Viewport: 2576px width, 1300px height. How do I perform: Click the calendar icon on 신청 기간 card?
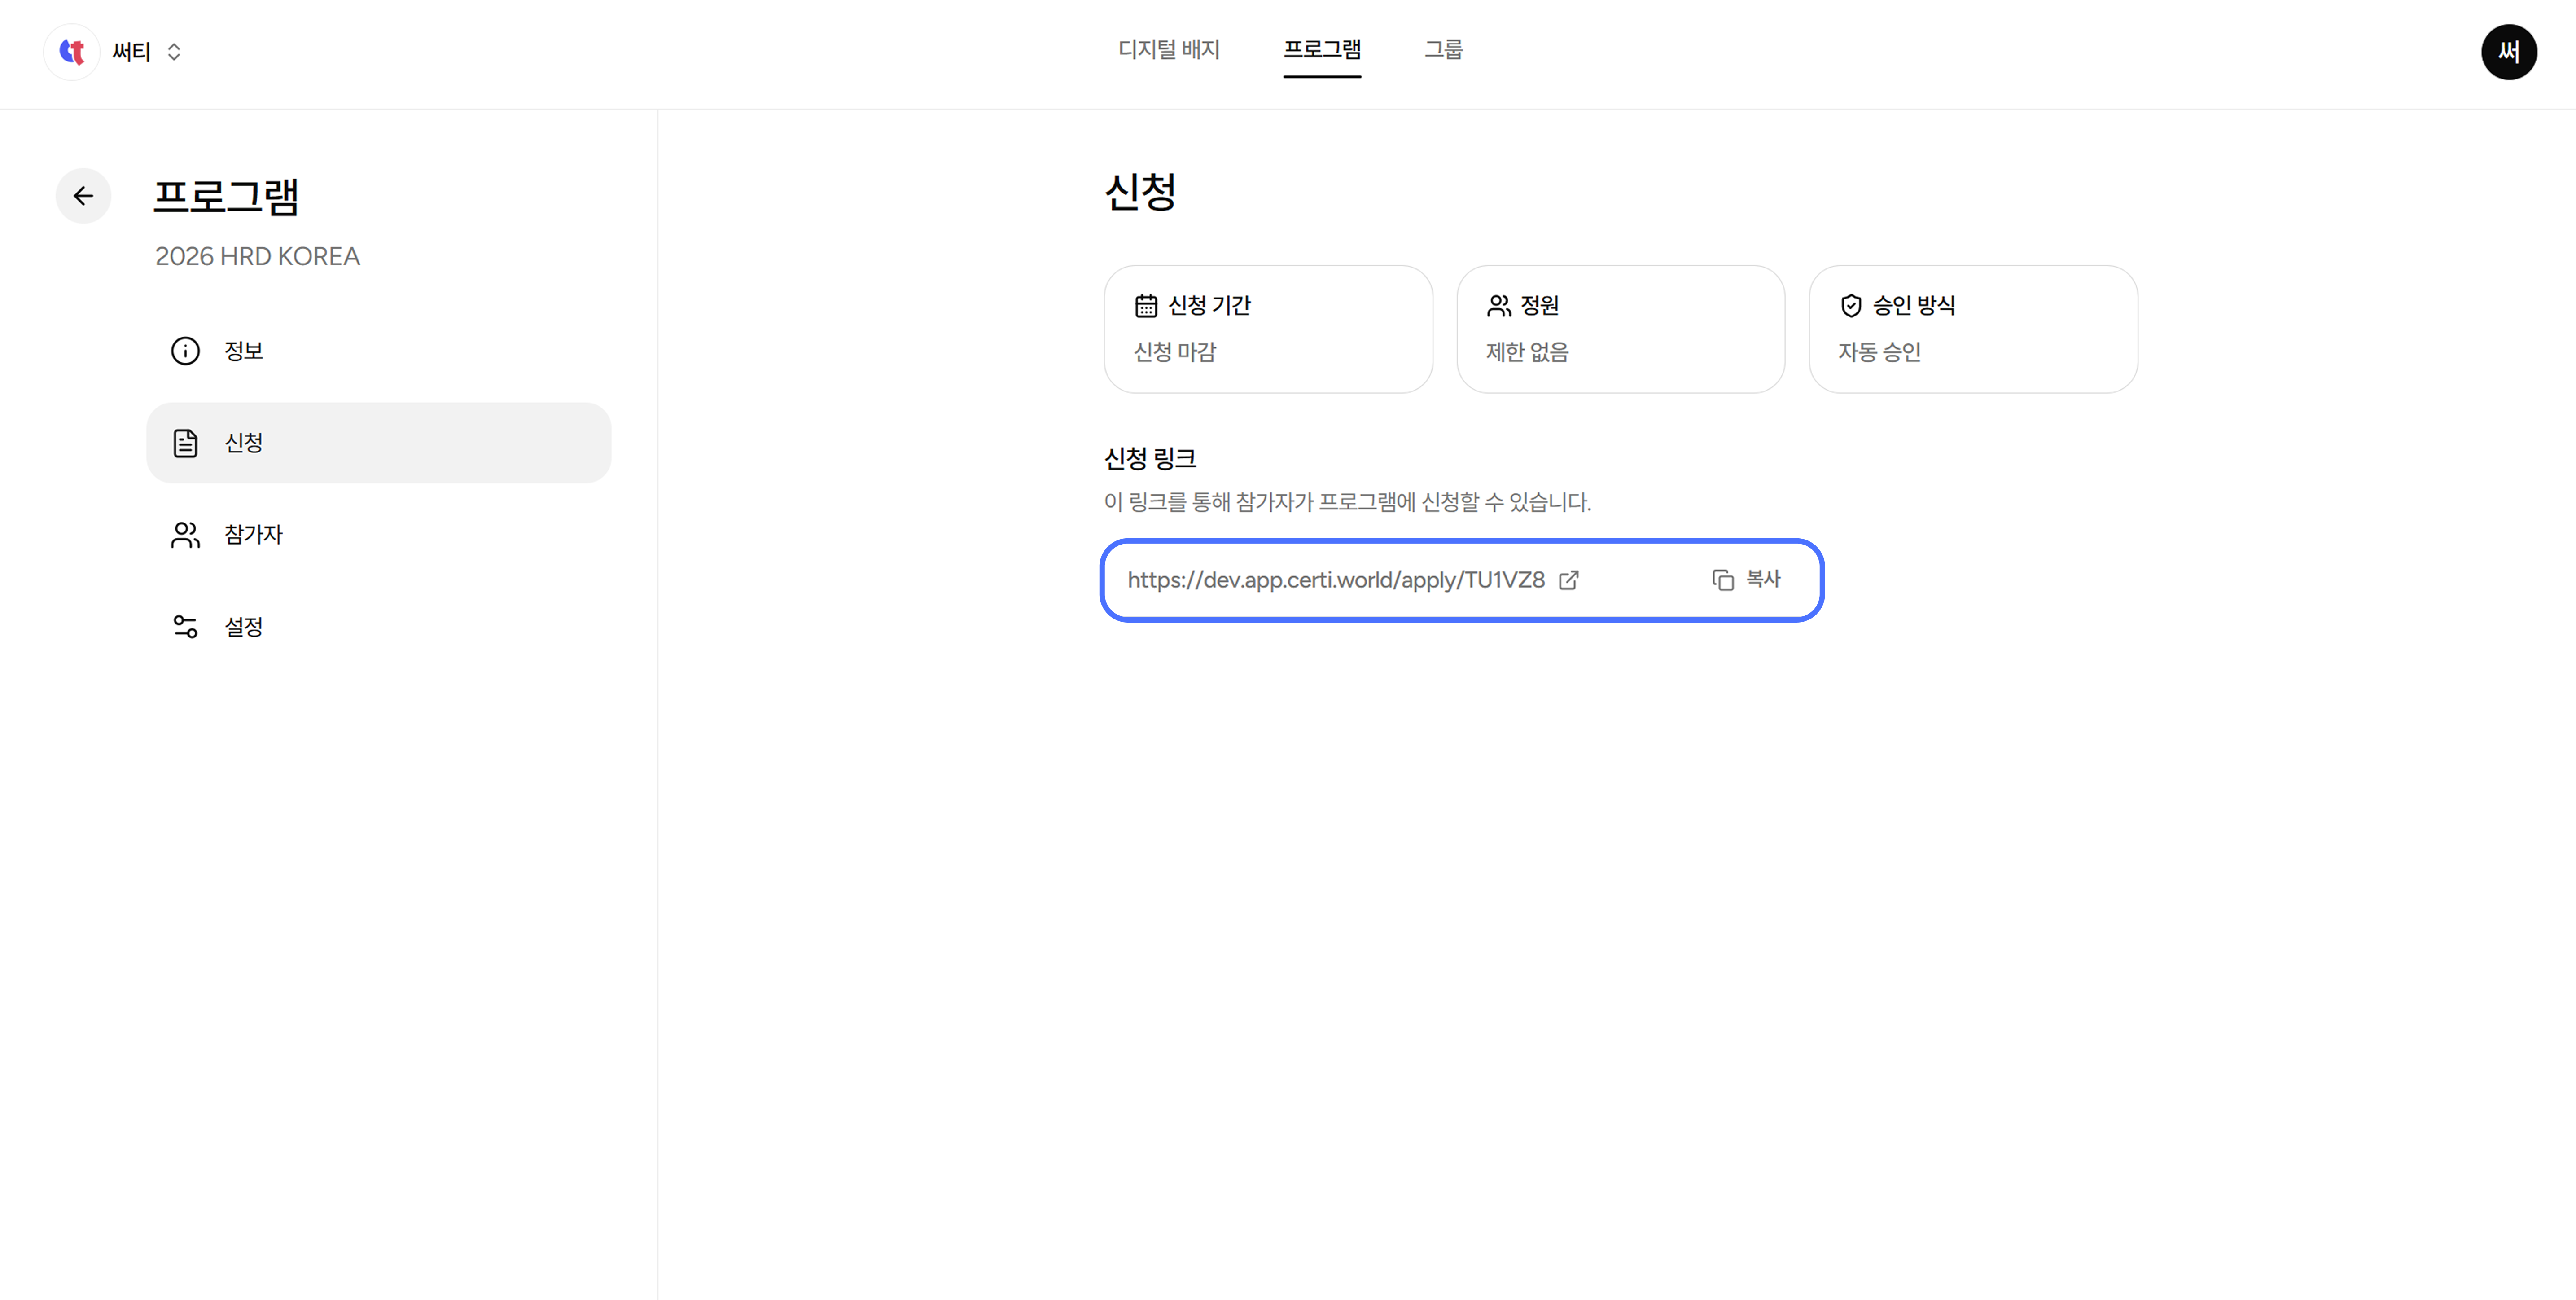(1146, 306)
